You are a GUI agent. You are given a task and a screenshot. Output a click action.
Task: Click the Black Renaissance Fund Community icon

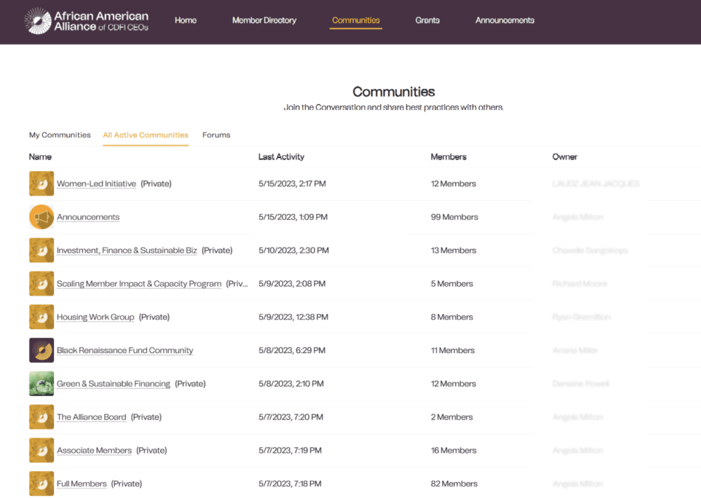click(42, 350)
